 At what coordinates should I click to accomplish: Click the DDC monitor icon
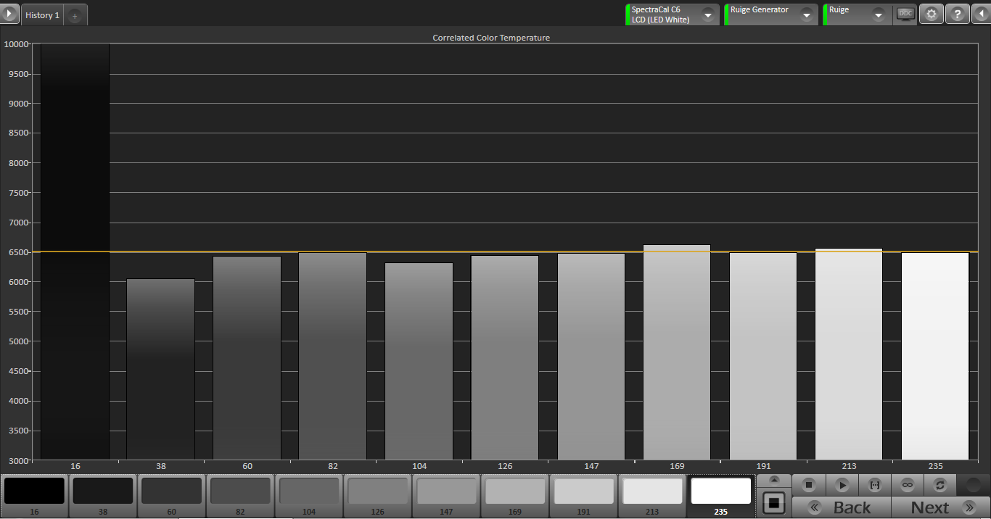pyautogui.click(x=905, y=14)
